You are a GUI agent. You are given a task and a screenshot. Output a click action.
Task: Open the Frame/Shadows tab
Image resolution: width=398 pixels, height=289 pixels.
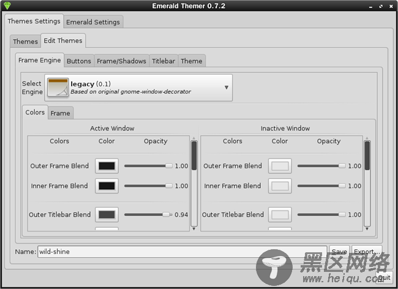(122, 61)
